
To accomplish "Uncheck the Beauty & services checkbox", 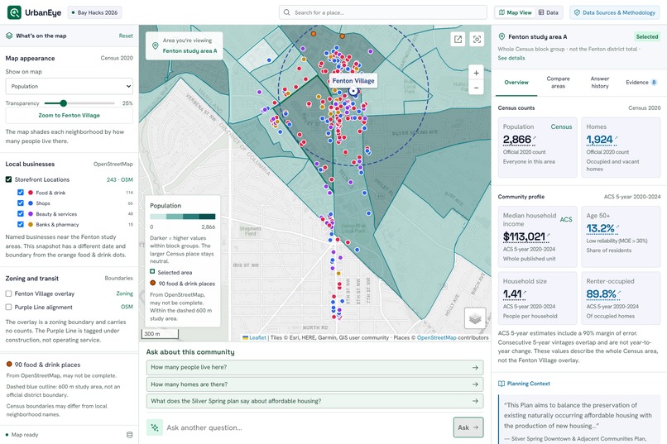I will (x=21, y=213).
